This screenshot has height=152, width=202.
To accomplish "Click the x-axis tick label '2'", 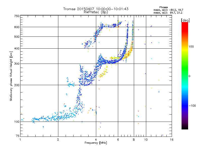I will pyautogui.click(x=58, y=140).
